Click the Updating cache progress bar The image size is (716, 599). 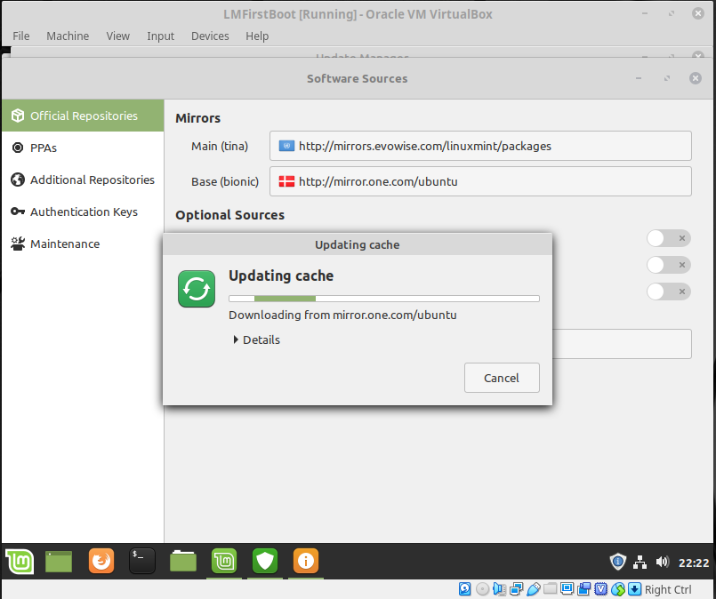pos(384,299)
